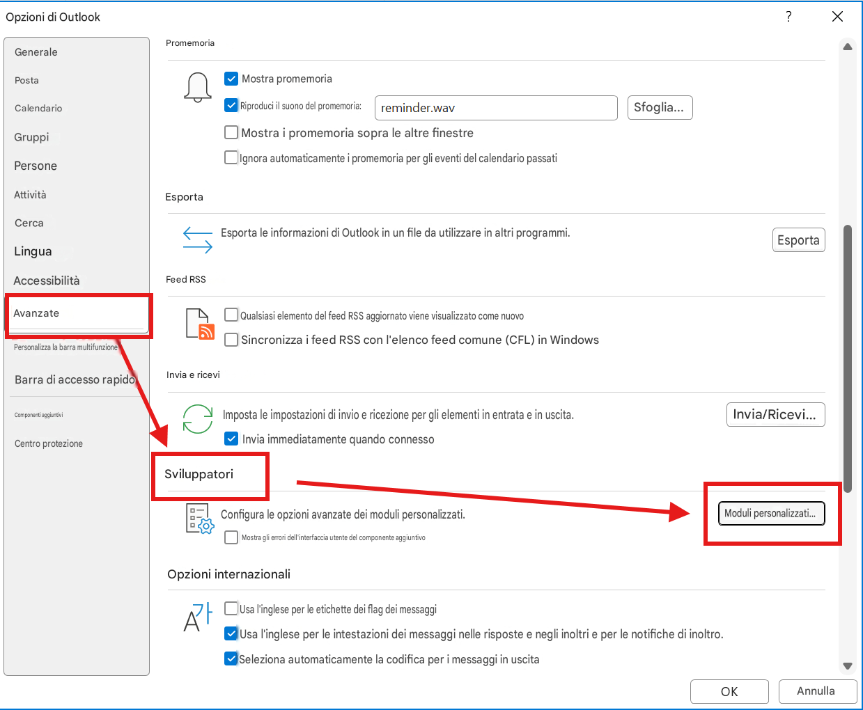Image resolution: width=863 pixels, height=710 pixels.
Task: Click the Esporta button
Action: pos(798,240)
